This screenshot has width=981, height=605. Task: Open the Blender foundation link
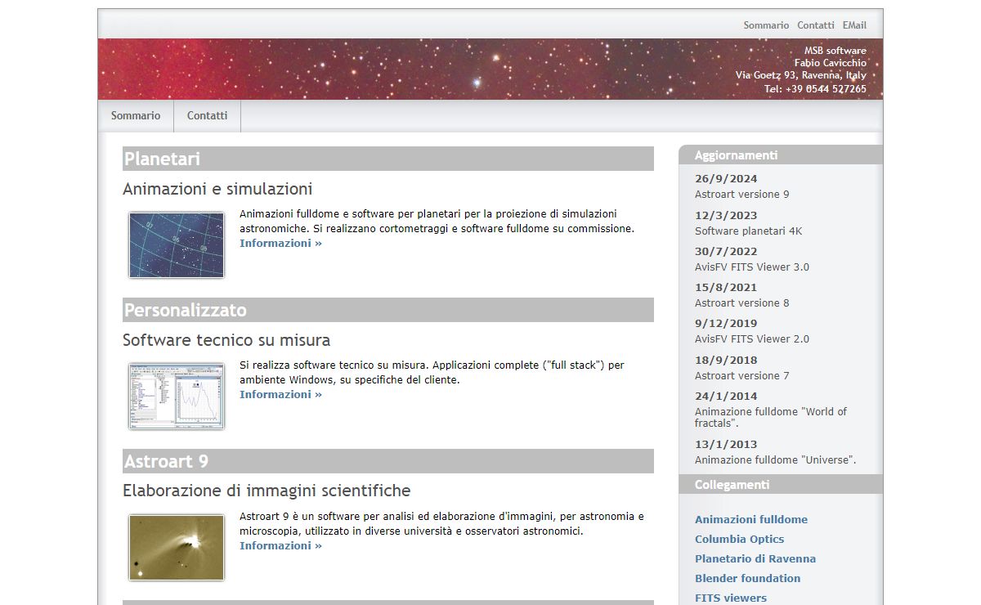(x=747, y=578)
